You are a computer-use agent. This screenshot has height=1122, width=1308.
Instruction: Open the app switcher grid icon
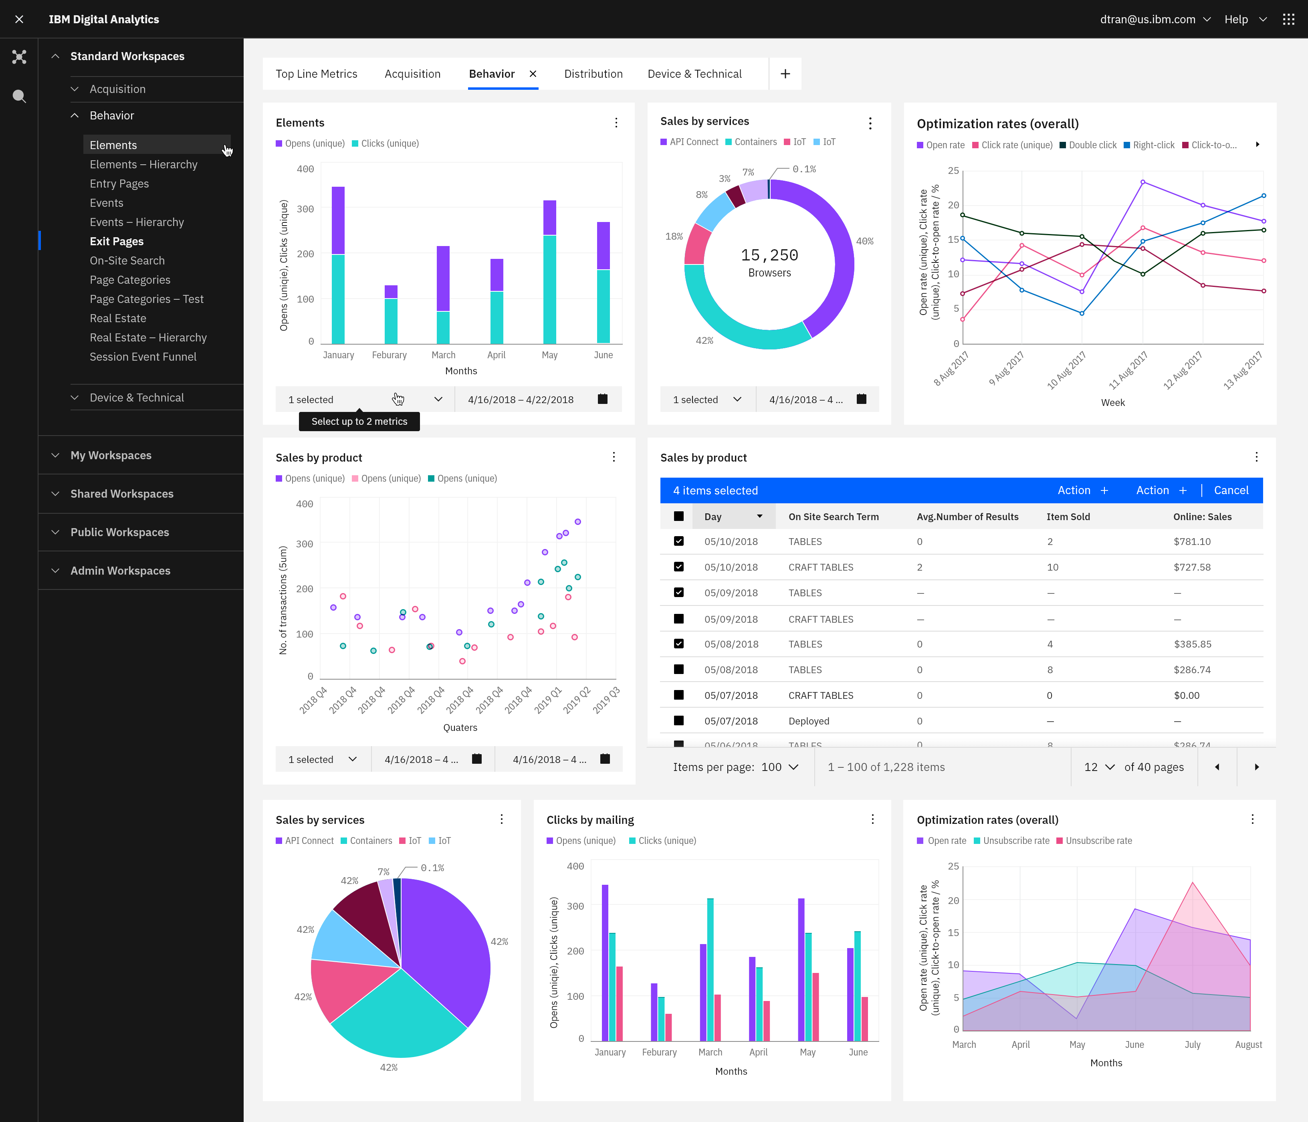tap(1288, 19)
